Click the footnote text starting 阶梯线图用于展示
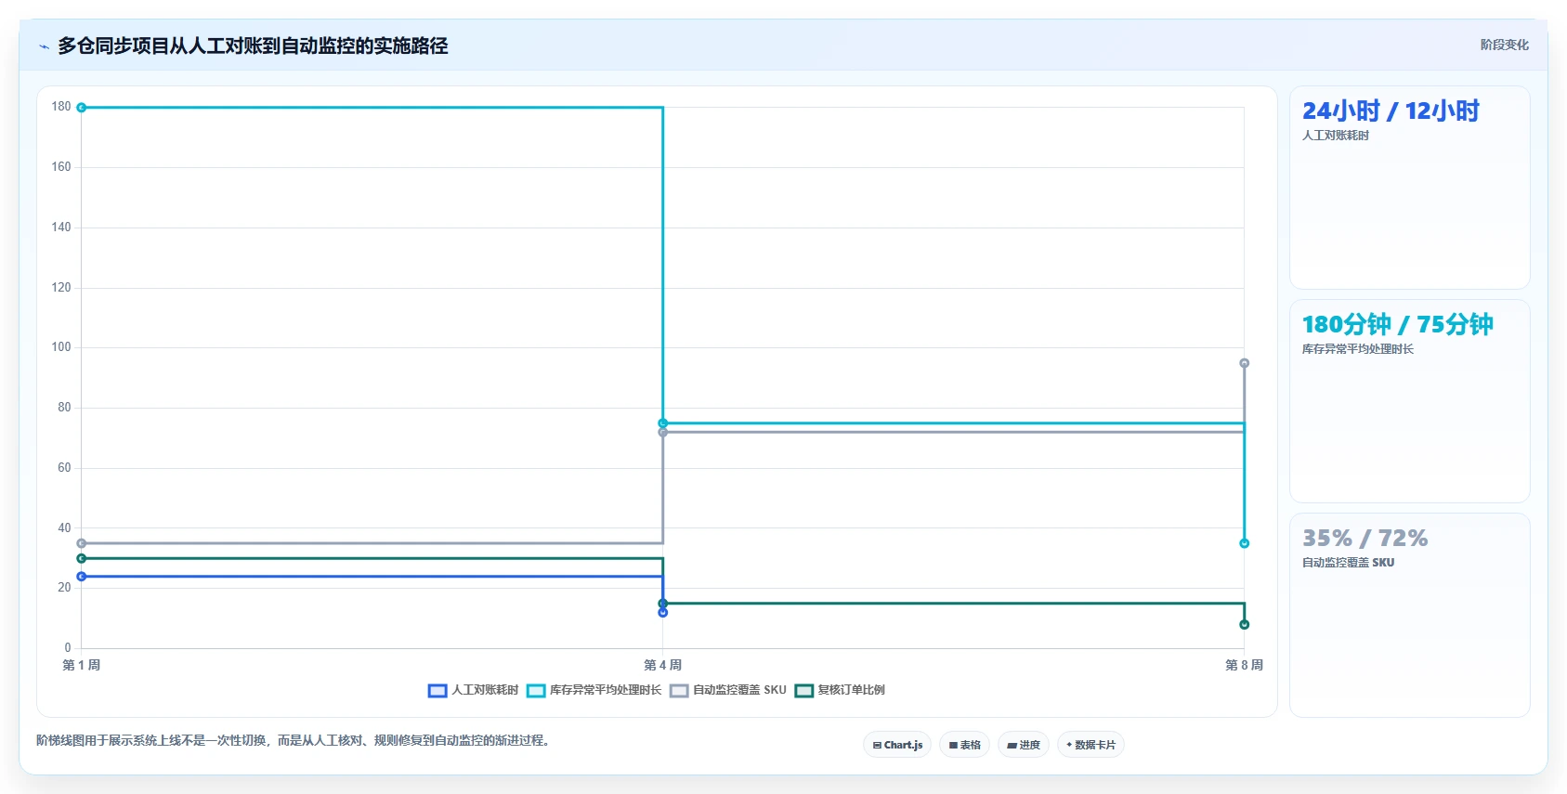The height and width of the screenshot is (794, 1567). [x=294, y=741]
